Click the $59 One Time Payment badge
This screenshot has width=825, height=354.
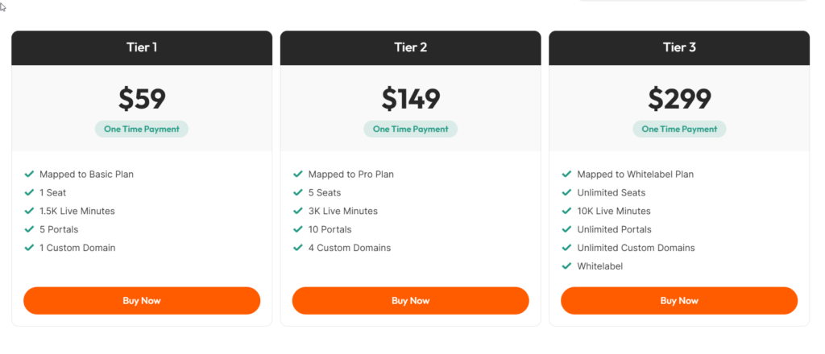142,130
